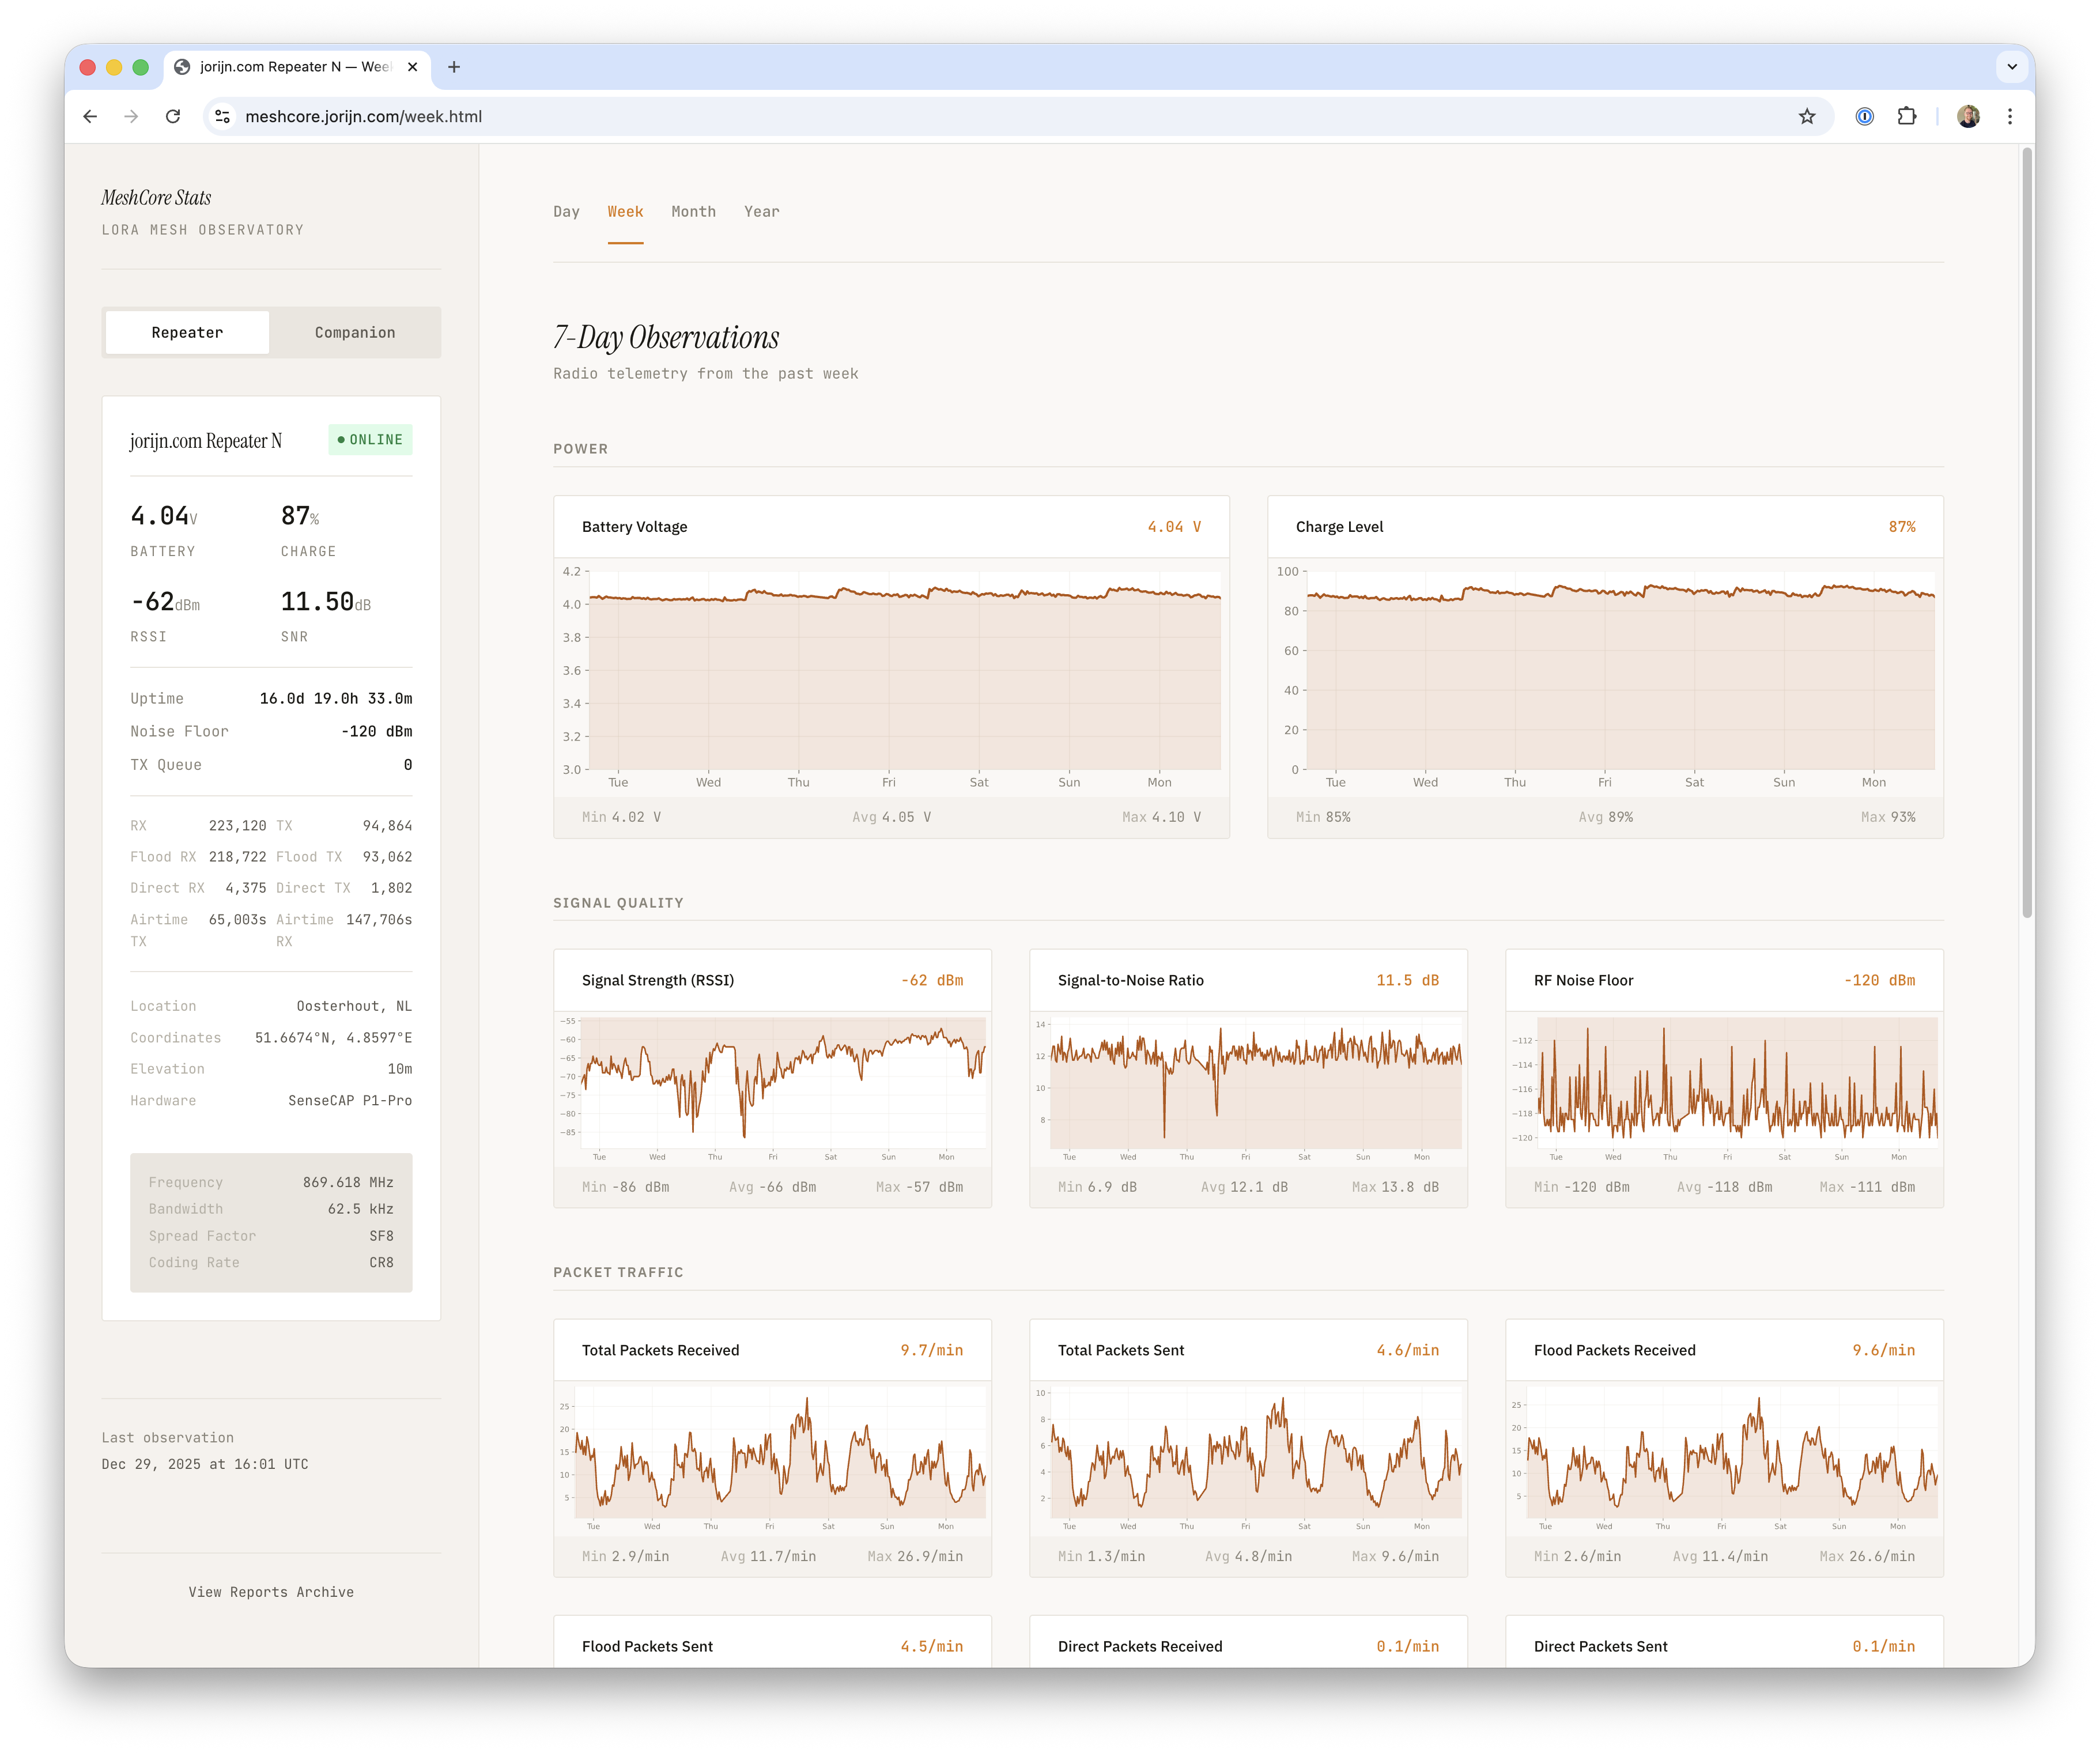Click the ONLINE status badge
This screenshot has height=1753, width=2100.
pyautogui.click(x=370, y=439)
